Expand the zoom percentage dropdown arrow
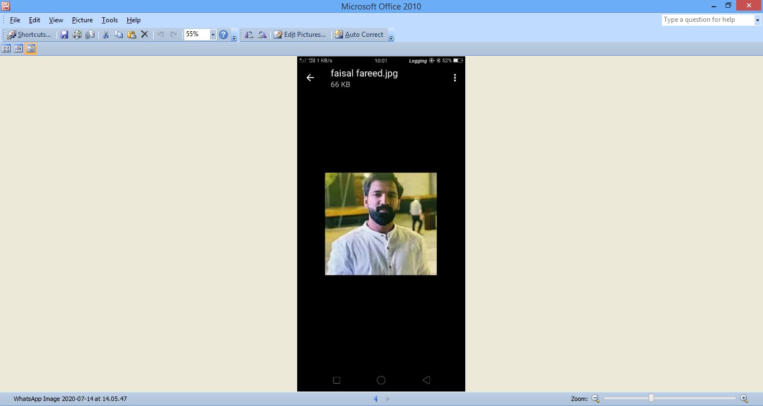The width and height of the screenshot is (763, 406). point(213,35)
